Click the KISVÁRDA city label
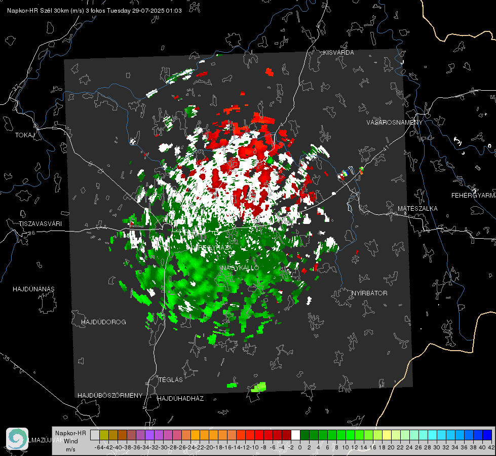The height and width of the screenshot is (456, 496). coord(338,53)
